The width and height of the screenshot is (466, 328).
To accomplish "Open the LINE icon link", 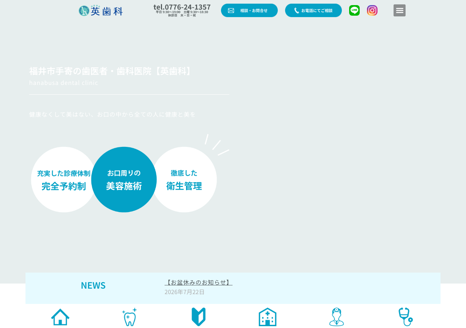I will (354, 11).
